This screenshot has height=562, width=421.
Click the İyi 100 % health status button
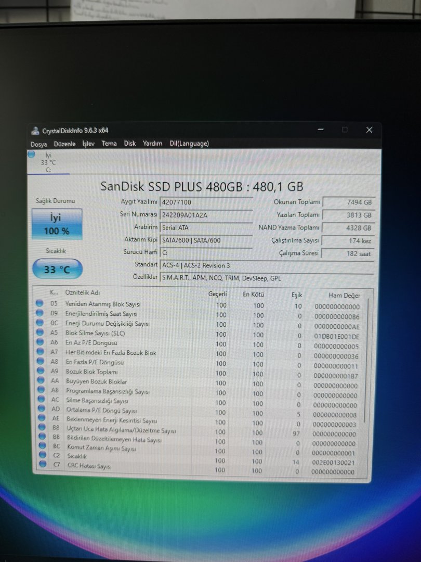coord(57,224)
